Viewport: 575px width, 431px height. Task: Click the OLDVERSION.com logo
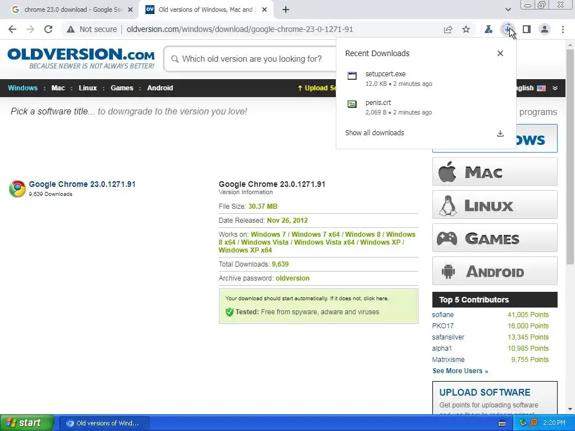coord(81,58)
